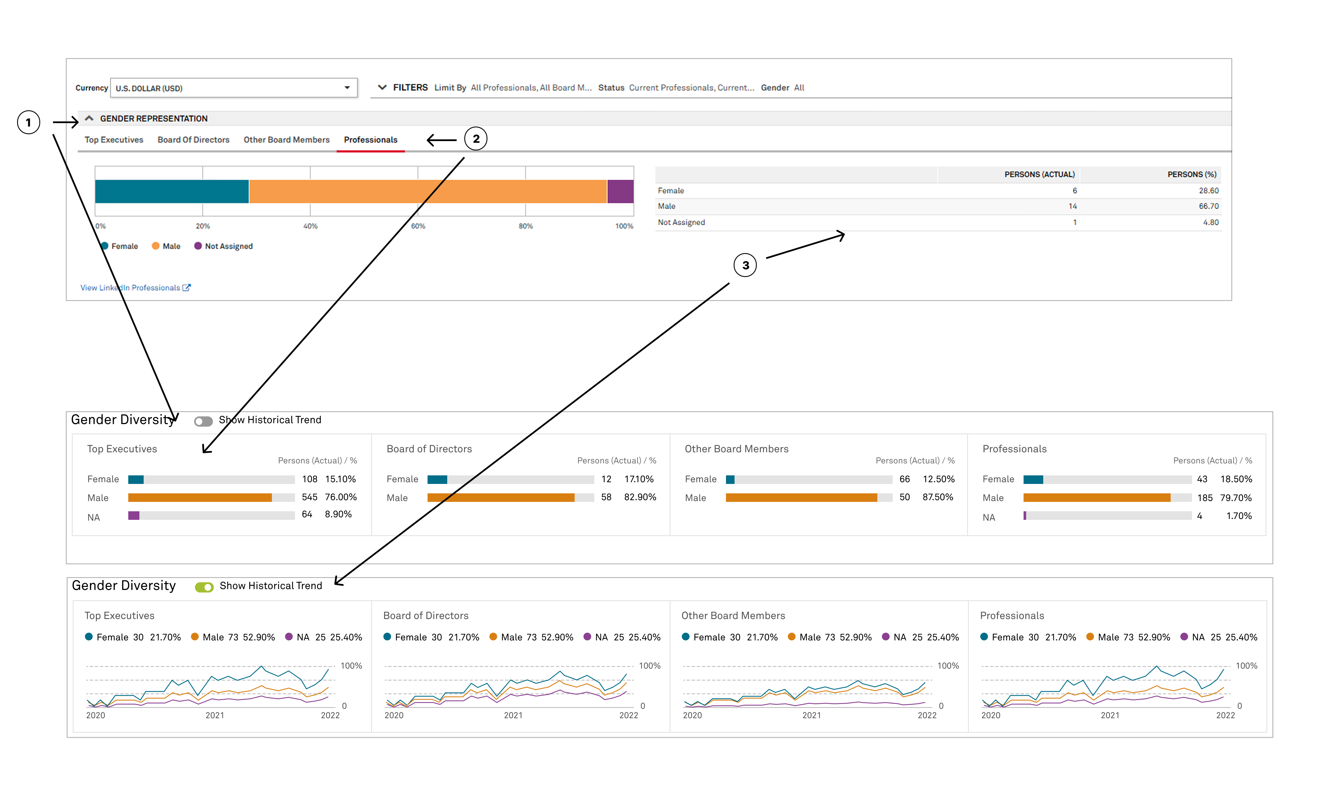Image resolution: width=1322 pixels, height=796 pixels.
Task: Click the Female legend dot under the stacked bar chart
Action: [105, 246]
